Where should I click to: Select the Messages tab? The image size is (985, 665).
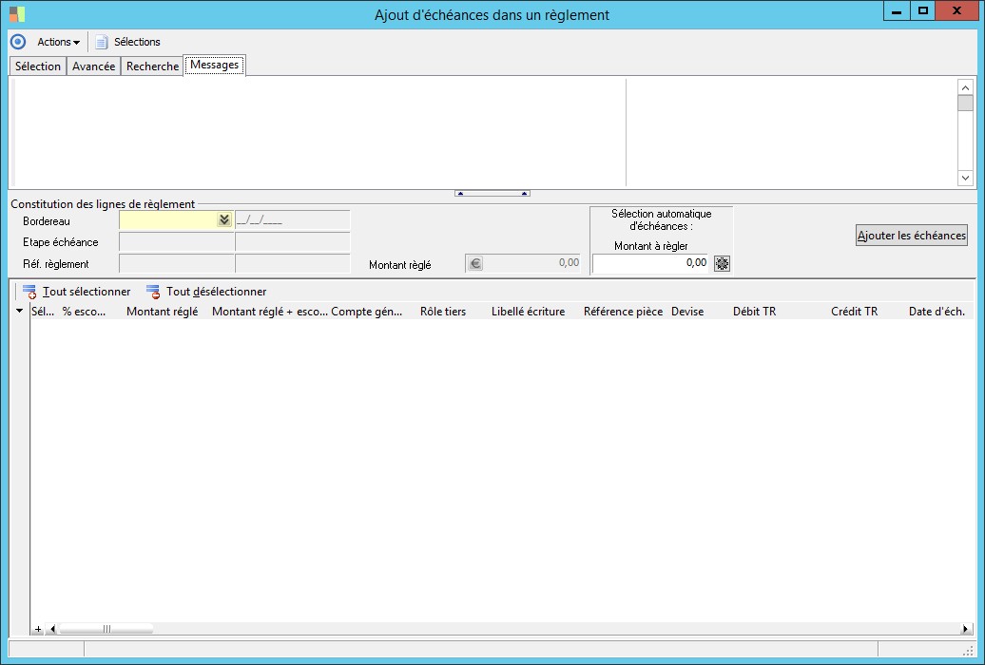click(x=214, y=65)
